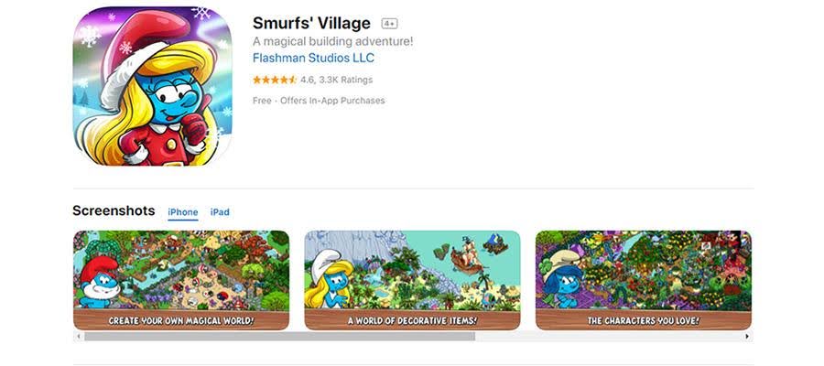Open the 'Create Your Own Magical World' caption banner
824x366 pixels.
coord(180,319)
